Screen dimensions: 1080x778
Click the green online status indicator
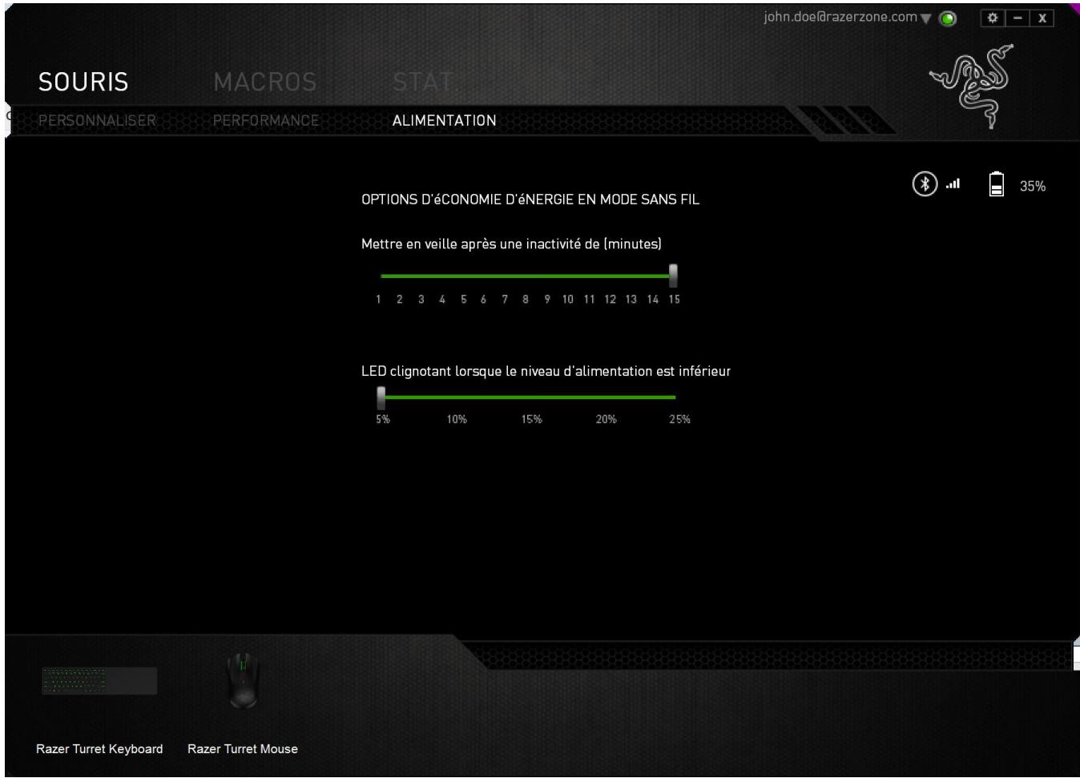(947, 18)
